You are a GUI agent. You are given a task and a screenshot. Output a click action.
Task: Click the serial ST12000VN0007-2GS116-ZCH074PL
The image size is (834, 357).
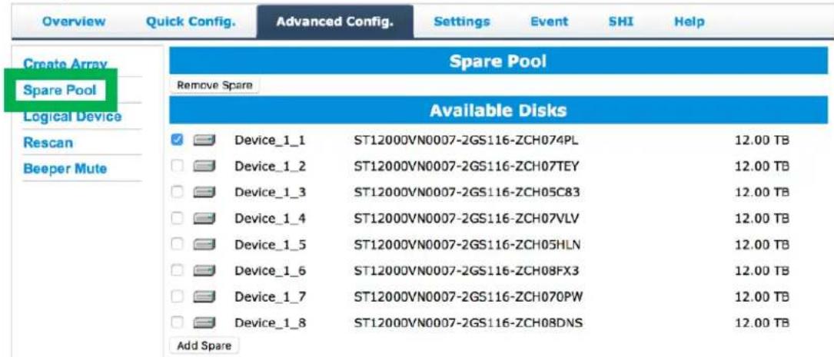(466, 140)
